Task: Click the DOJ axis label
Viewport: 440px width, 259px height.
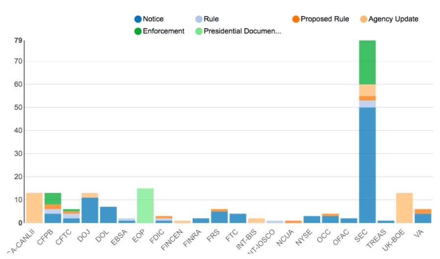Action: (x=83, y=236)
